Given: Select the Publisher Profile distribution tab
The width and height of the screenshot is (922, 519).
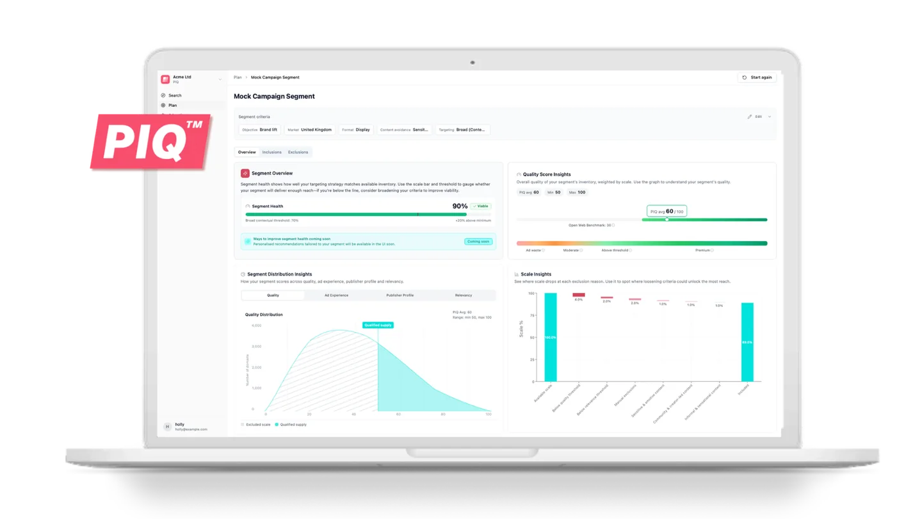Looking at the screenshot, I should (x=400, y=295).
